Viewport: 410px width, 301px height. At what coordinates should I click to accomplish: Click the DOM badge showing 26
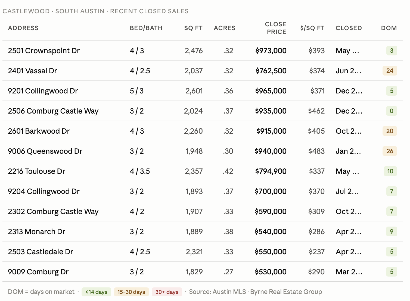point(390,151)
